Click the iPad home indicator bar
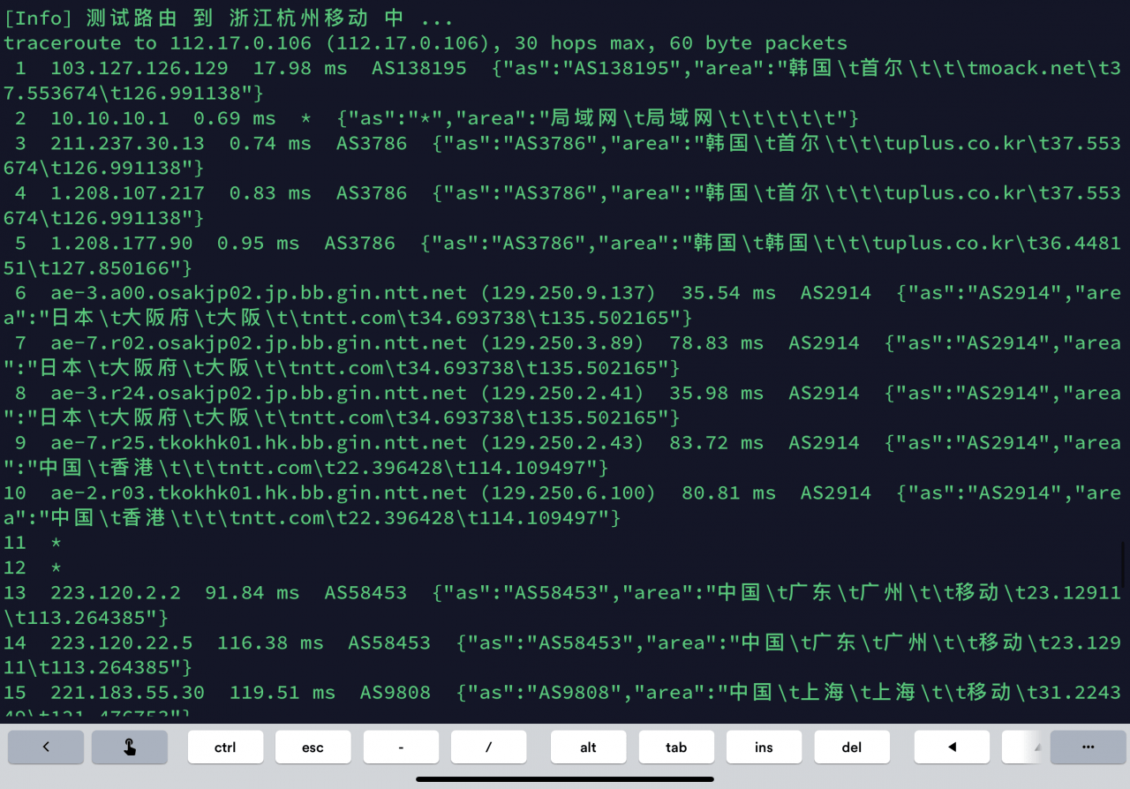The height and width of the screenshot is (789, 1130). (565, 779)
